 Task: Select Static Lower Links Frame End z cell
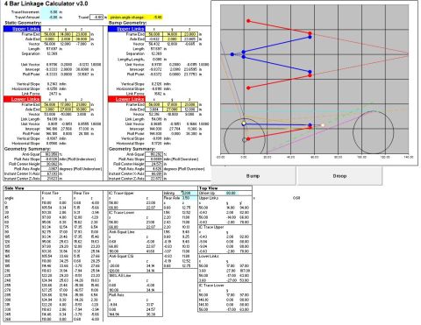point(82,104)
